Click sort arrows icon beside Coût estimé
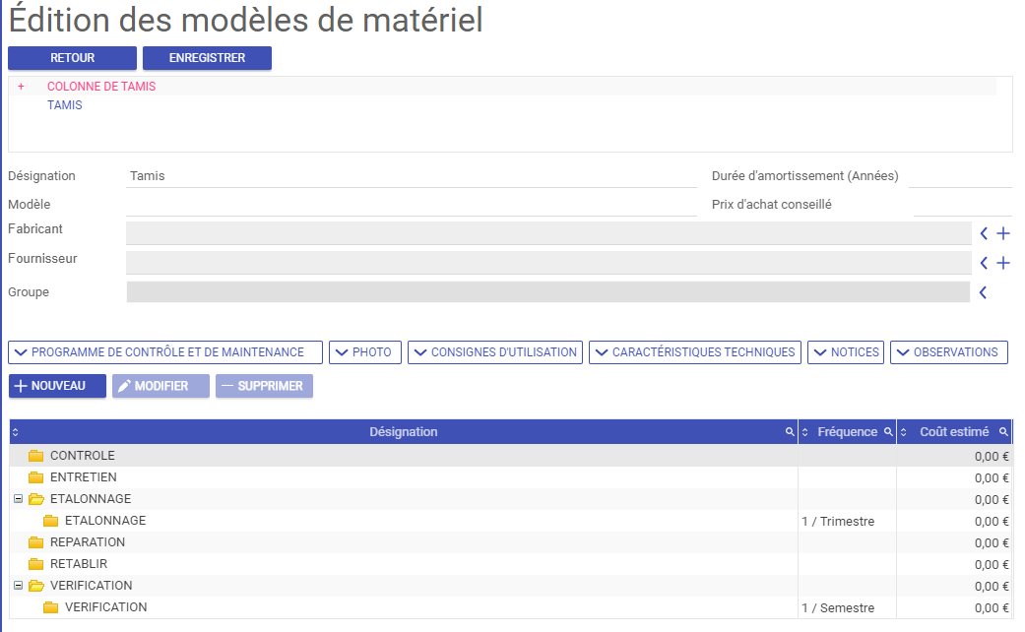The height and width of the screenshot is (632, 1025). click(904, 432)
